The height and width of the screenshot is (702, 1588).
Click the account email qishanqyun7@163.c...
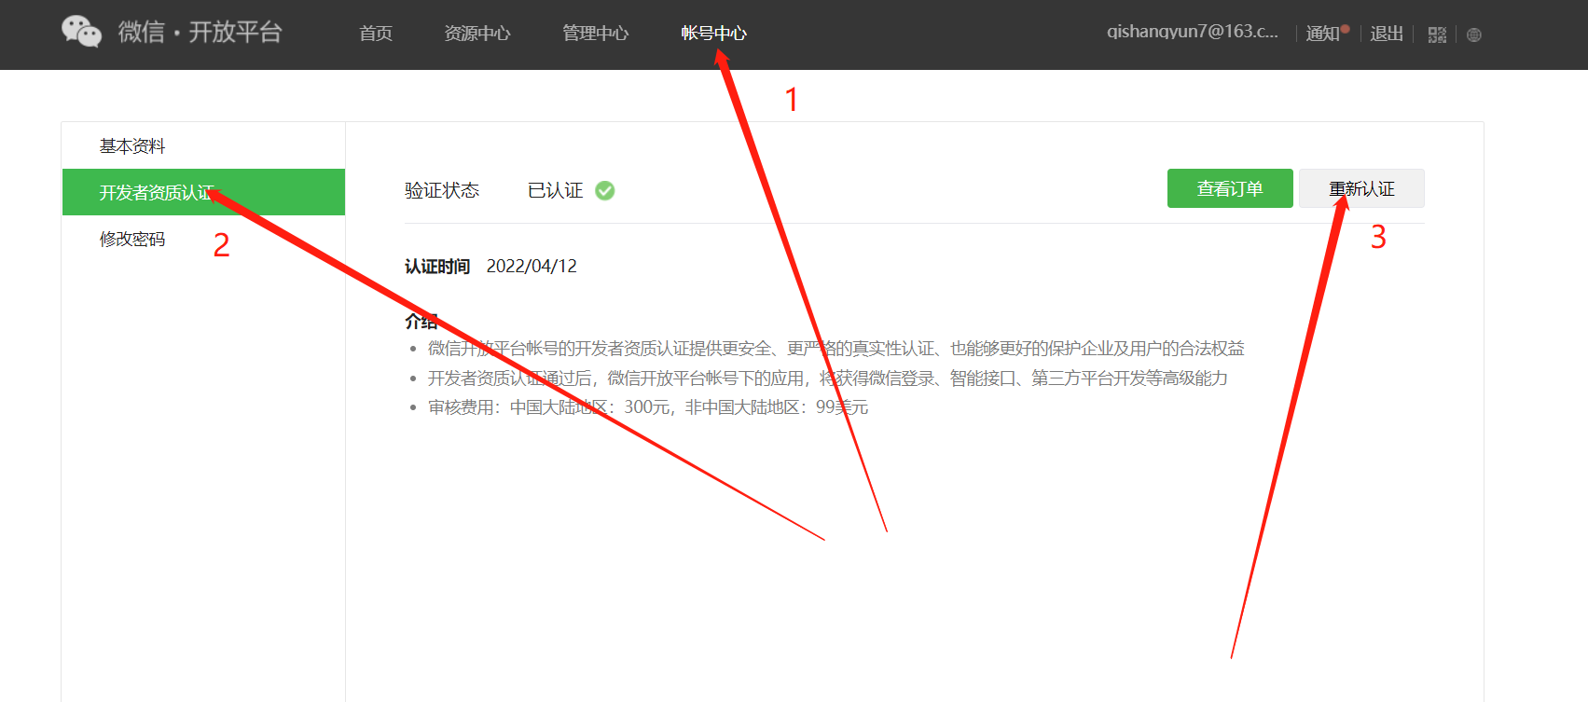[x=1193, y=32]
